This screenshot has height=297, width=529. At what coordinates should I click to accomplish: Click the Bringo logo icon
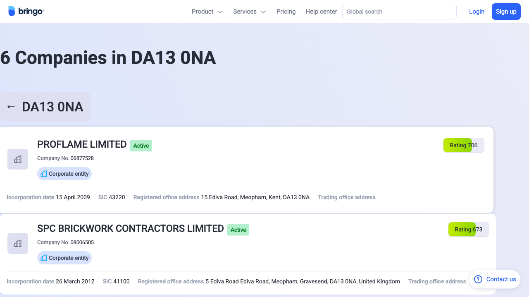click(12, 12)
